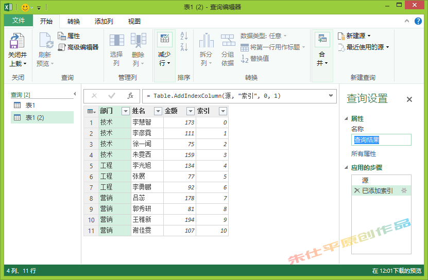
Task: Click the 删除列 (Remove Columns) icon
Action: [138, 41]
